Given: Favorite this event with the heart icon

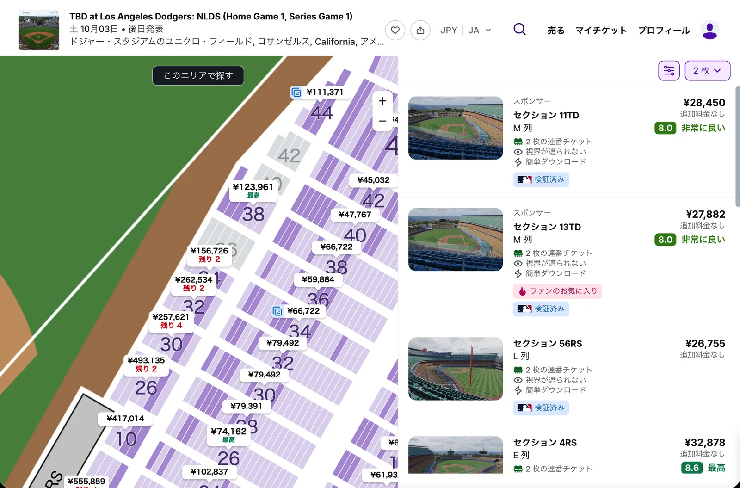Looking at the screenshot, I should (395, 31).
